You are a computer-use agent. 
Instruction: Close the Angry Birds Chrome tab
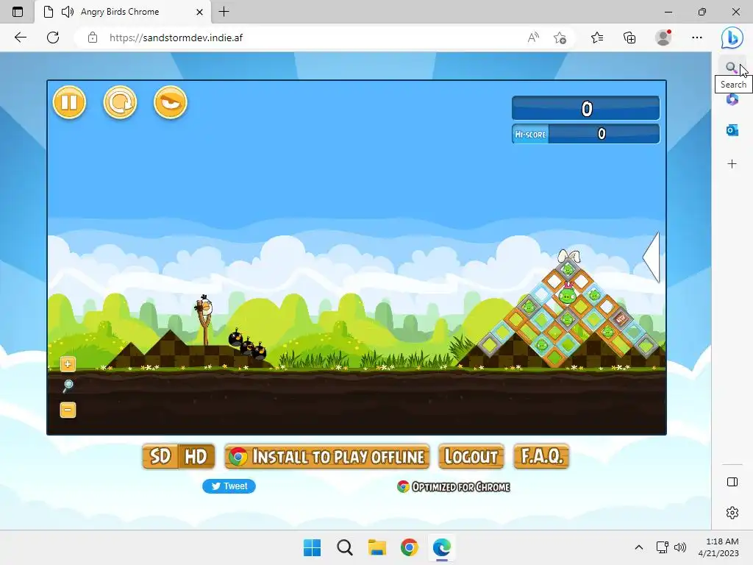point(199,12)
